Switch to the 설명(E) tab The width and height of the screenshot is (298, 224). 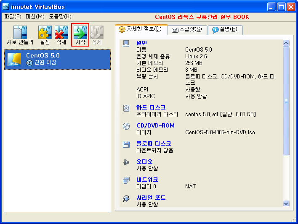pos(225,30)
